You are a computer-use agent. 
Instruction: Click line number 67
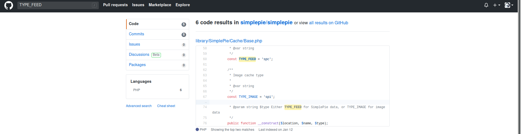[205, 97]
